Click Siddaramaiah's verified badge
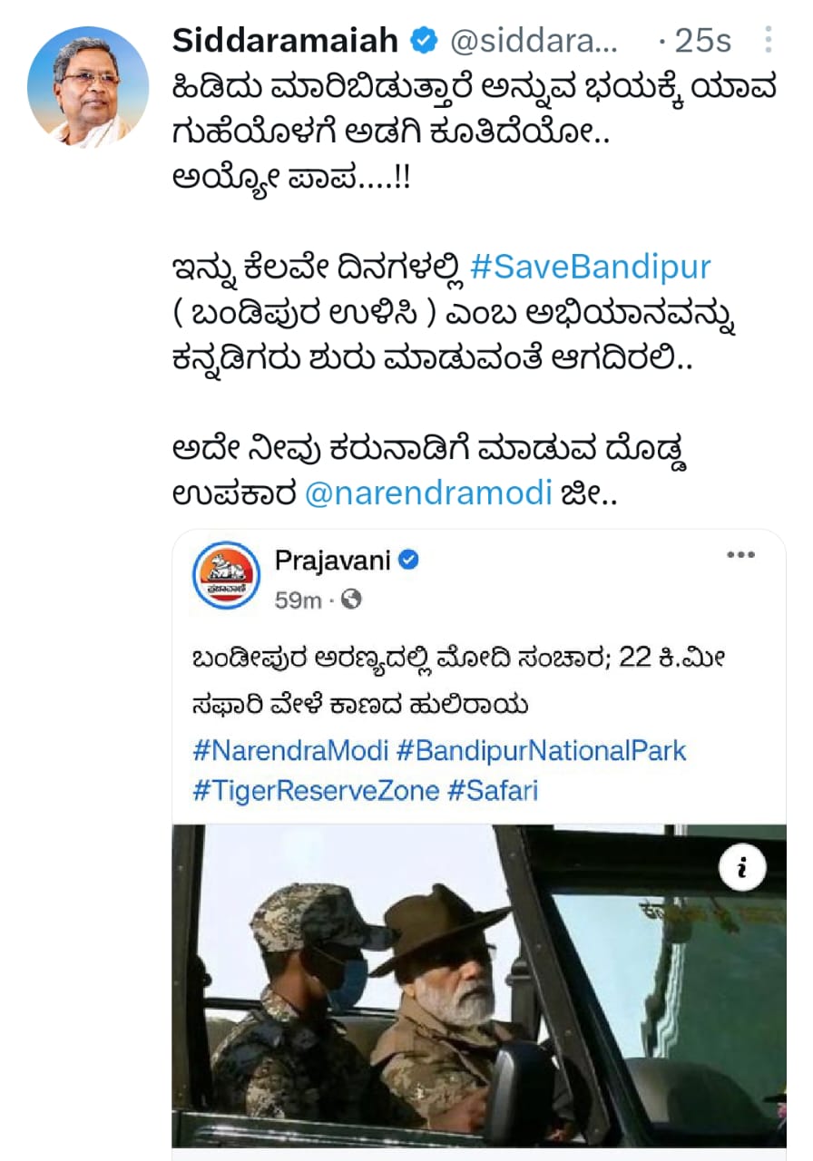813x1161 pixels. click(x=423, y=41)
